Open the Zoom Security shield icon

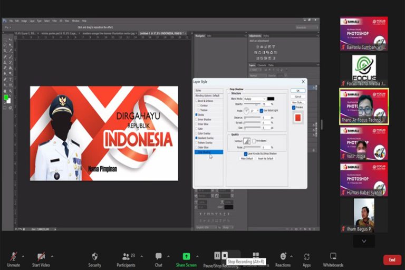point(94,256)
